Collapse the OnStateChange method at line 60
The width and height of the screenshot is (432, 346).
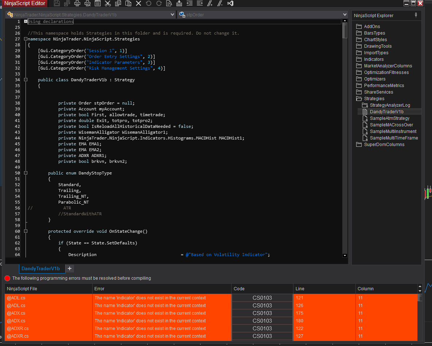26,231
